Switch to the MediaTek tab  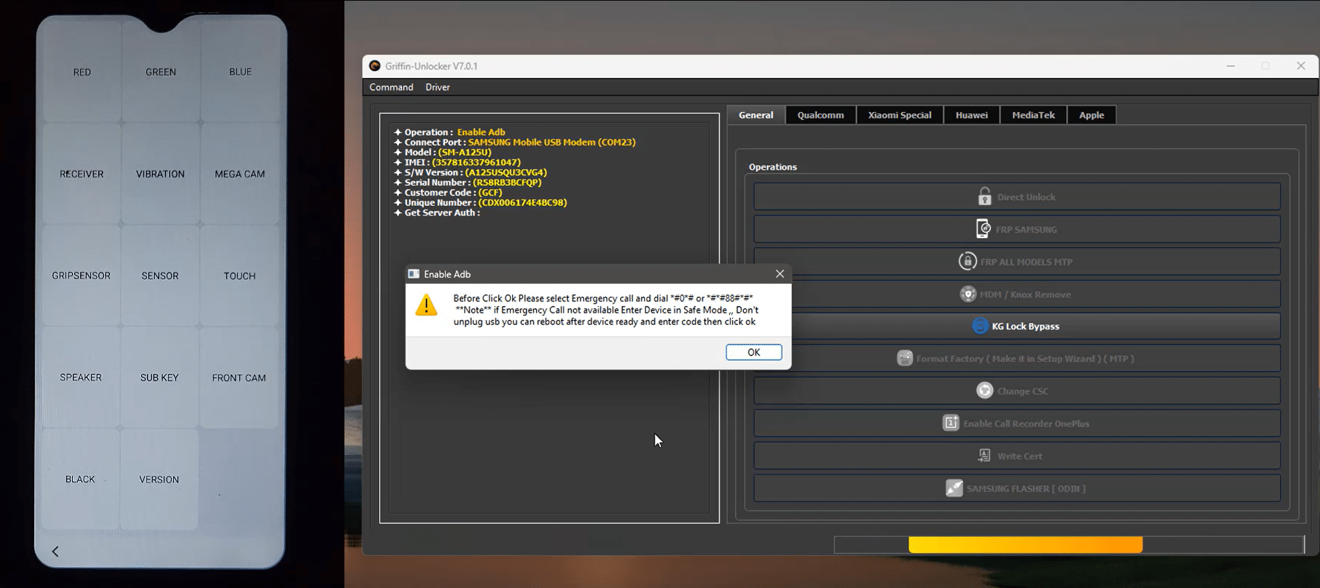point(1033,115)
